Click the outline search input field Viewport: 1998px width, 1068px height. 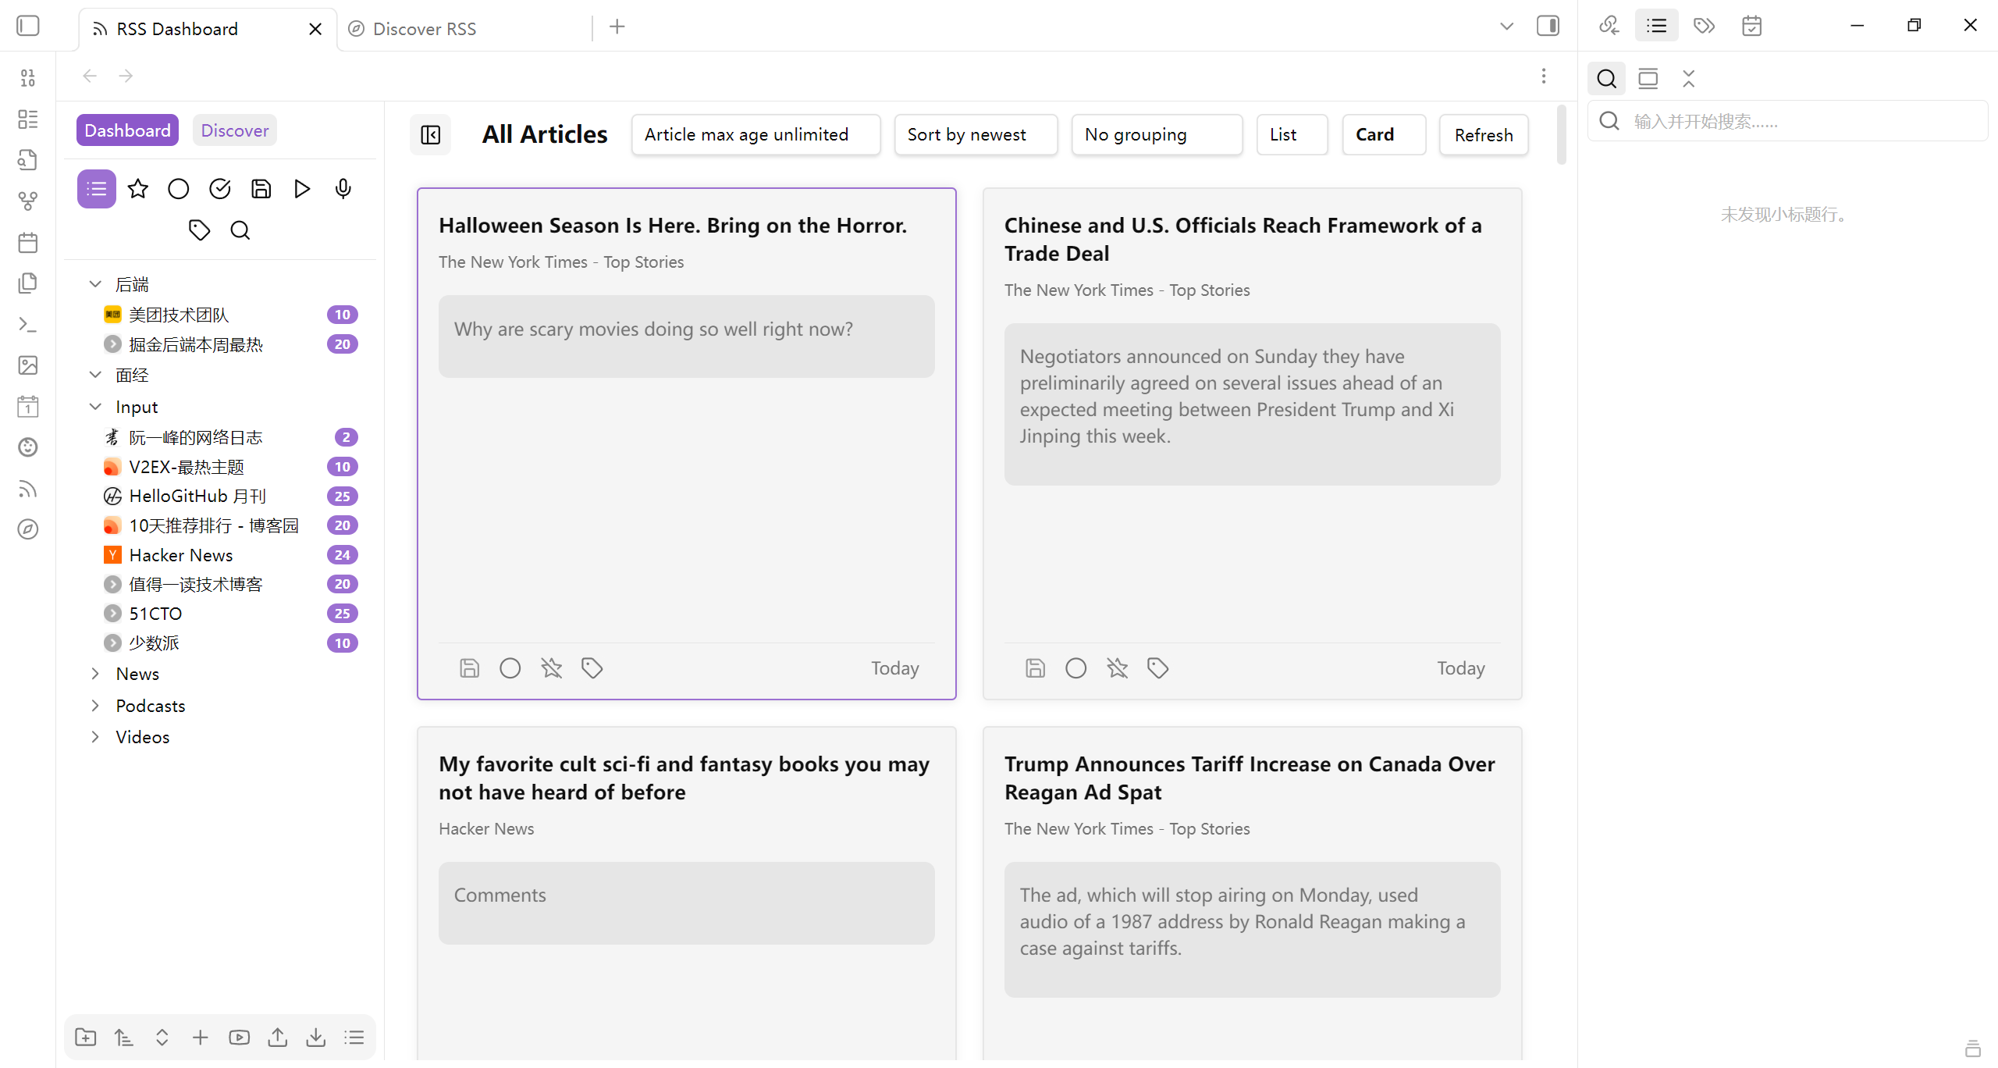coord(1803,122)
